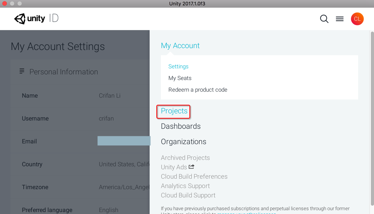Viewport: 374px width, 214px height.
Task: Toggle the hamburger menu icon
Action: pyautogui.click(x=340, y=19)
